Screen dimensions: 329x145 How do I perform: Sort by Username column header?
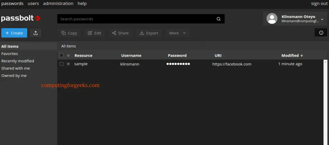click(x=131, y=56)
